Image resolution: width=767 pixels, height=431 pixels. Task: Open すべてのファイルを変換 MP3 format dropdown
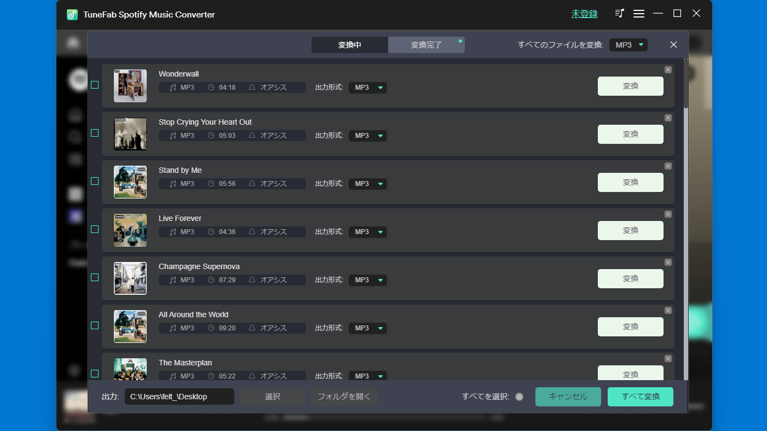click(x=628, y=45)
